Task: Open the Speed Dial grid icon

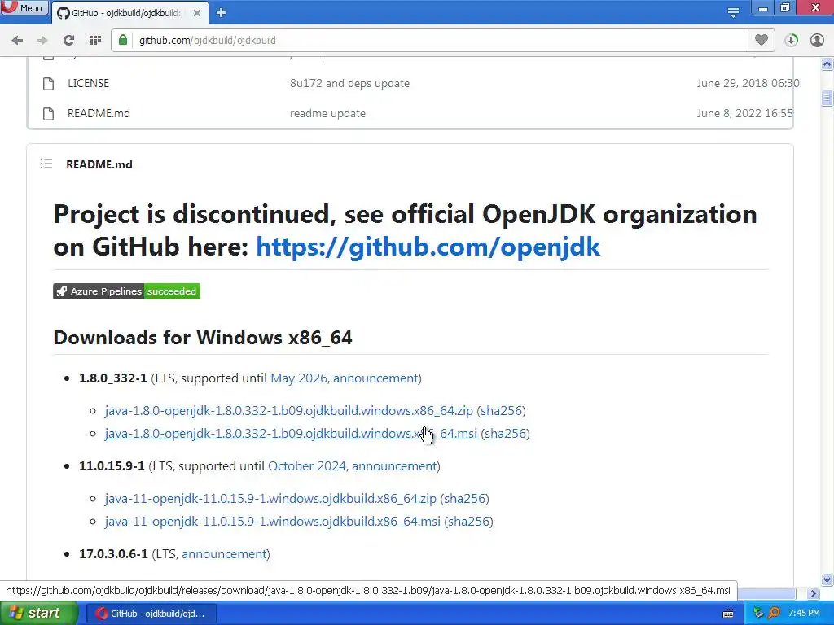Action: 94,40
